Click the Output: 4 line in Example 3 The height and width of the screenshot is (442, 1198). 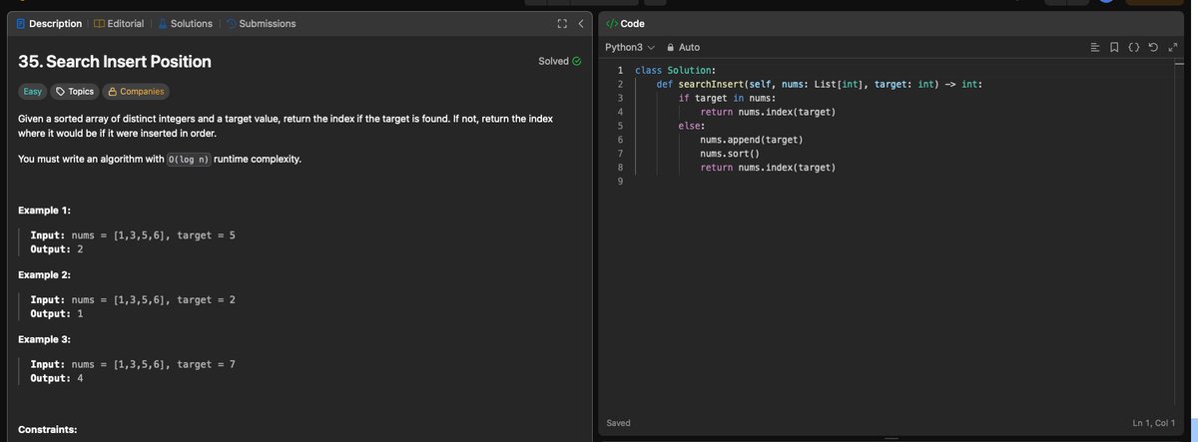point(57,378)
